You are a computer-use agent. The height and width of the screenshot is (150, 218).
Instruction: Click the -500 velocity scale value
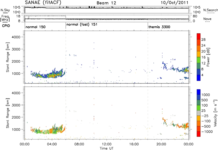tap(206, 126)
